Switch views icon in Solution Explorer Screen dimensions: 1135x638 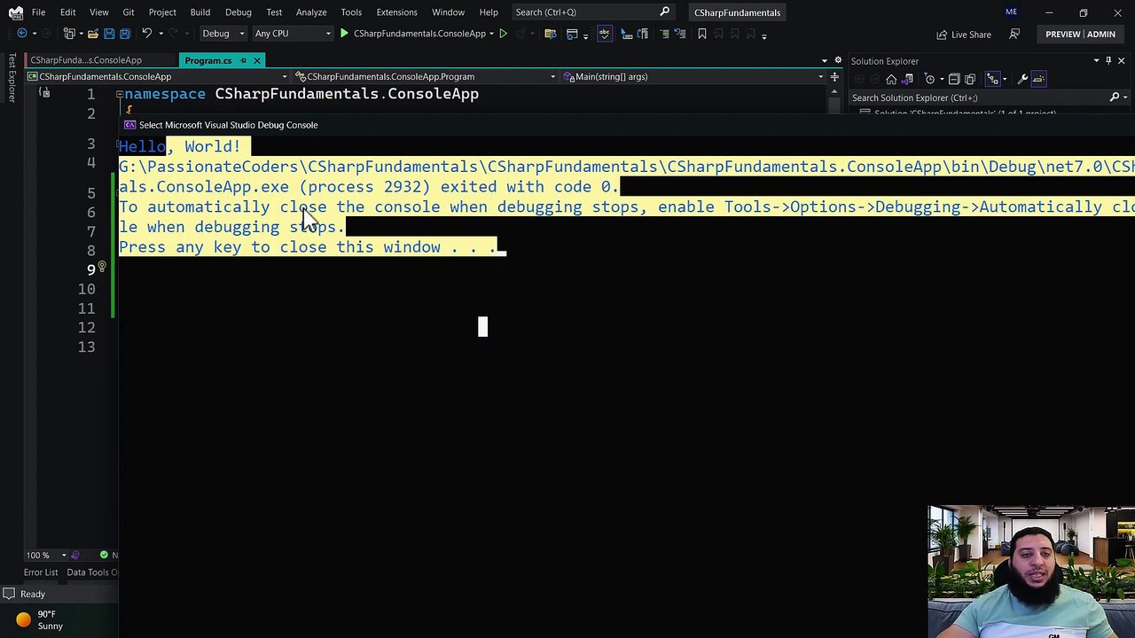point(907,79)
